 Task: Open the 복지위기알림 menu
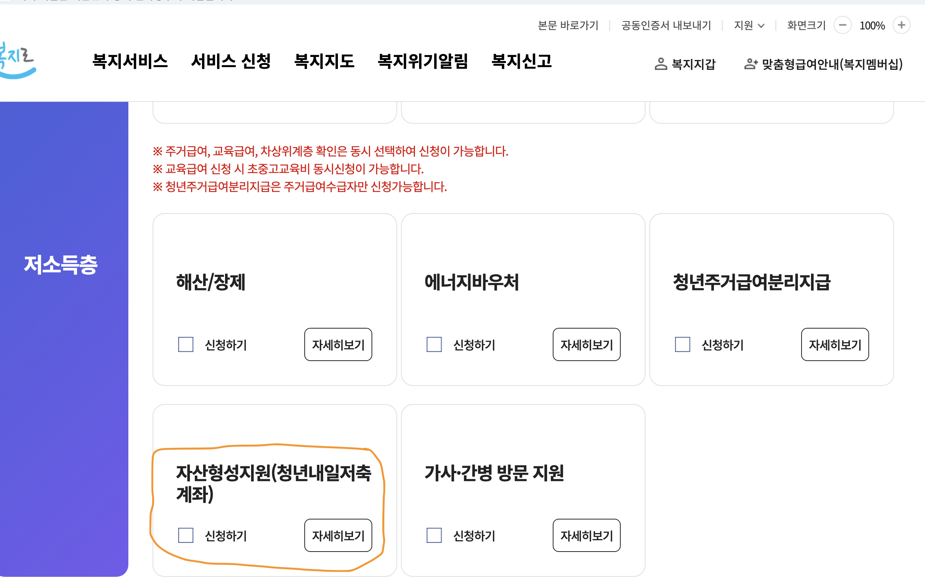422,61
